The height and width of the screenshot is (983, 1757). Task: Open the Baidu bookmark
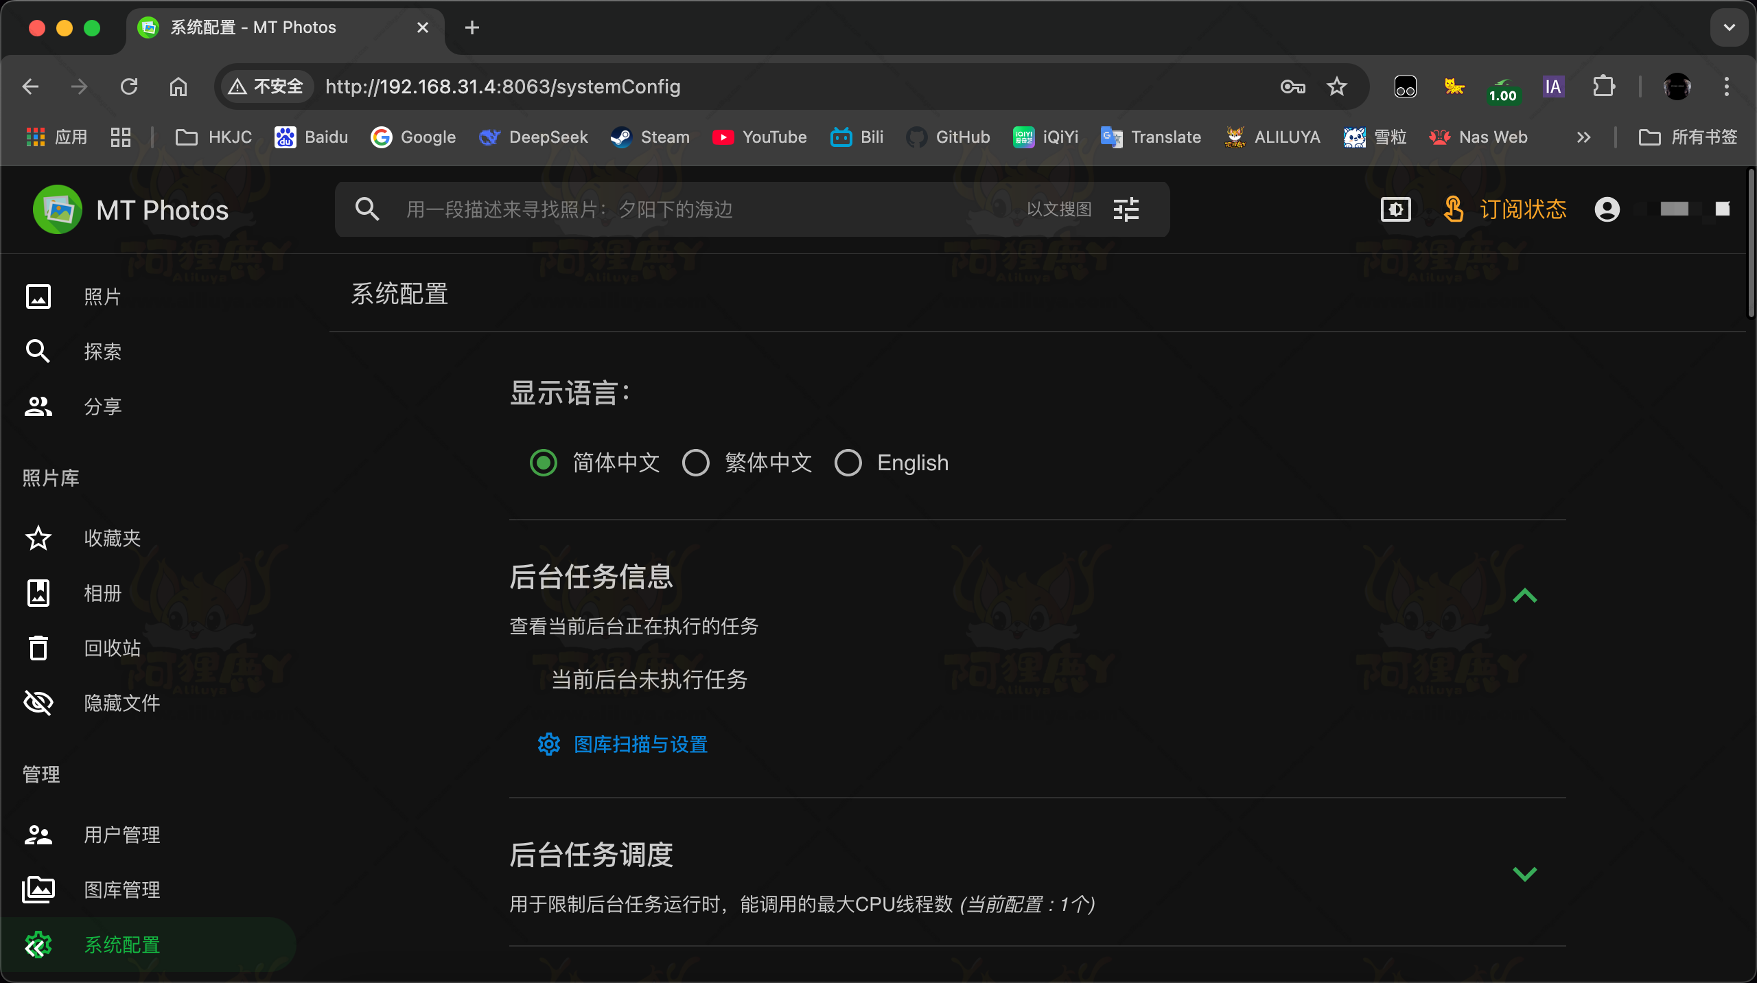pos(312,137)
